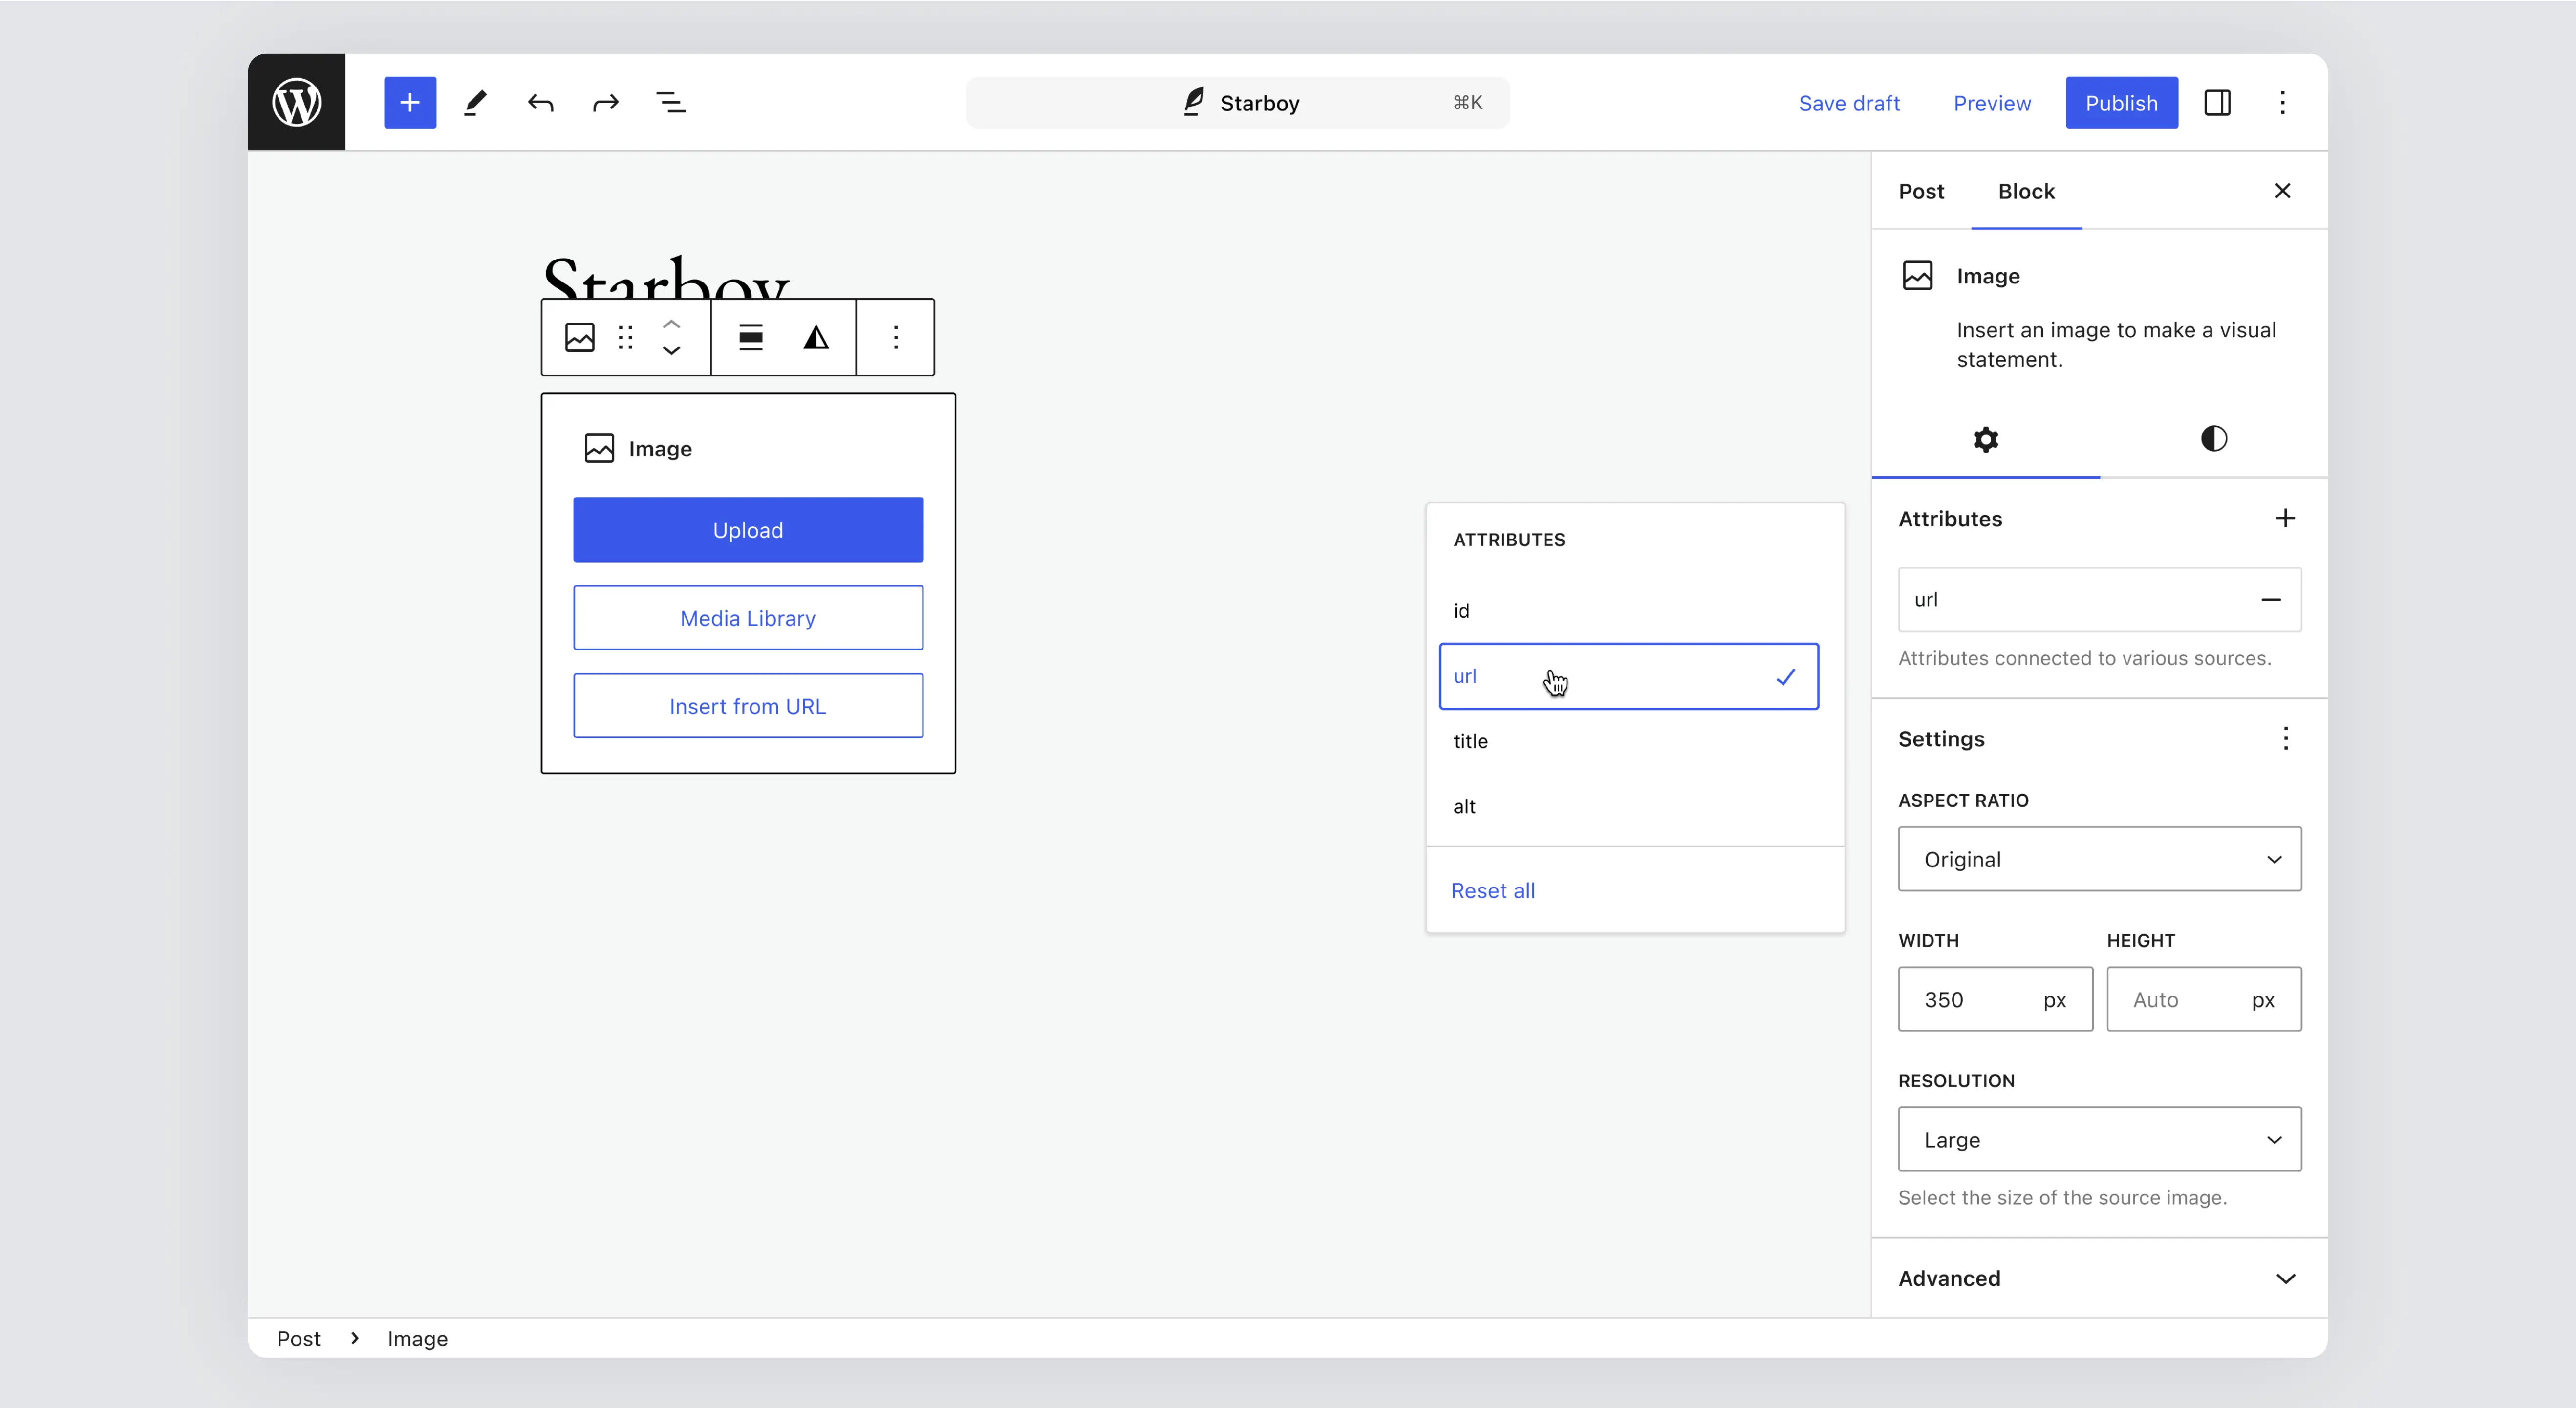Screen dimensions: 2576x1408
Task: Click the block inserter plus button
Action: point(410,102)
